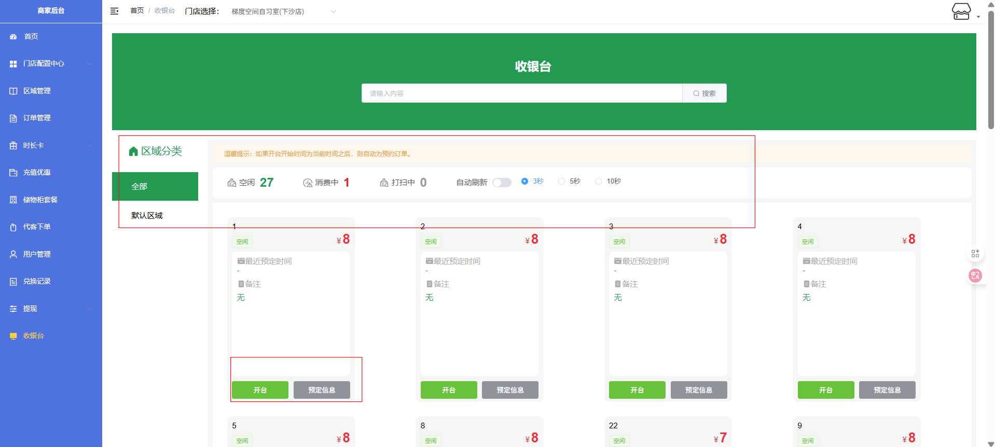
Task: Click the vertical page scrollbar
Action: point(991,69)
